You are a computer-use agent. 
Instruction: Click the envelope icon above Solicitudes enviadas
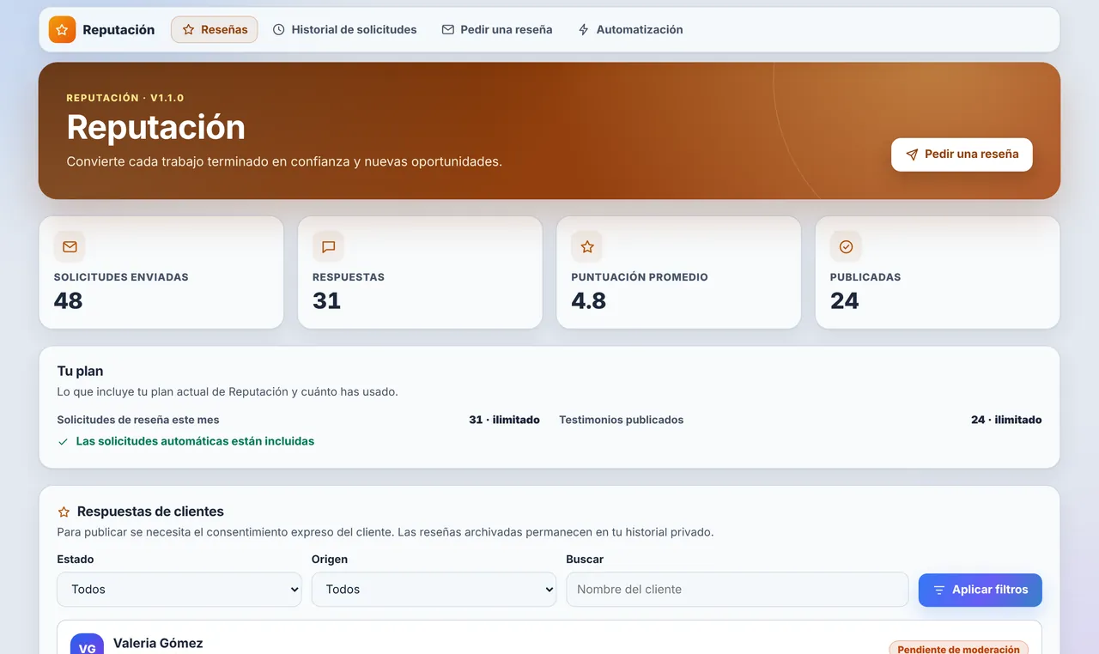point(70,246)
